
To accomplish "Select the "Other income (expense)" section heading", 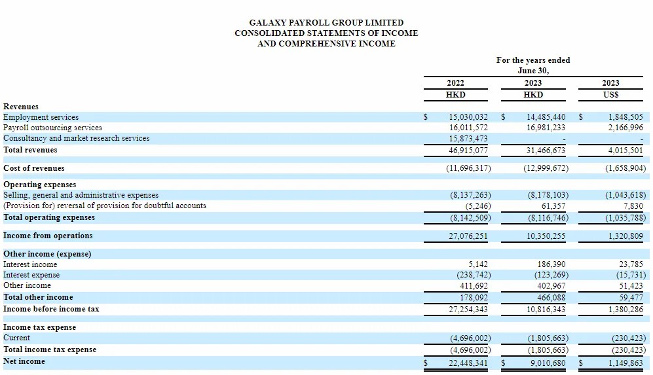I will 47,254.
